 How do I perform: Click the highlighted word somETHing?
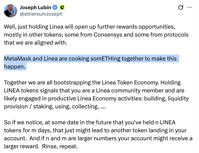click(105, 59)
